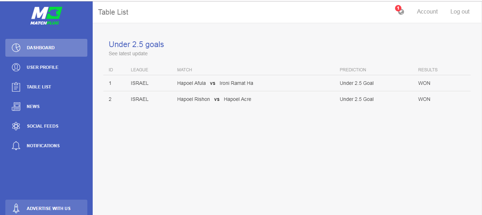Image resolution: width=482 pixels, height=215 pixels.
Task: Select the USER PROFILE sidebar label
Action: [x=42, y=67]
